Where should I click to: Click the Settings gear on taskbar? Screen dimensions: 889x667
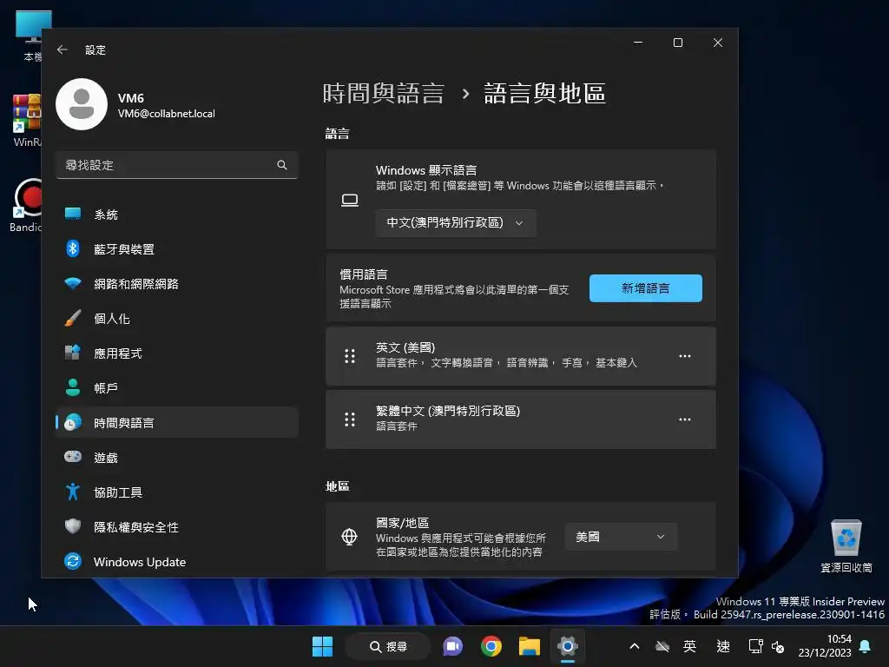[x=568, y=646]
